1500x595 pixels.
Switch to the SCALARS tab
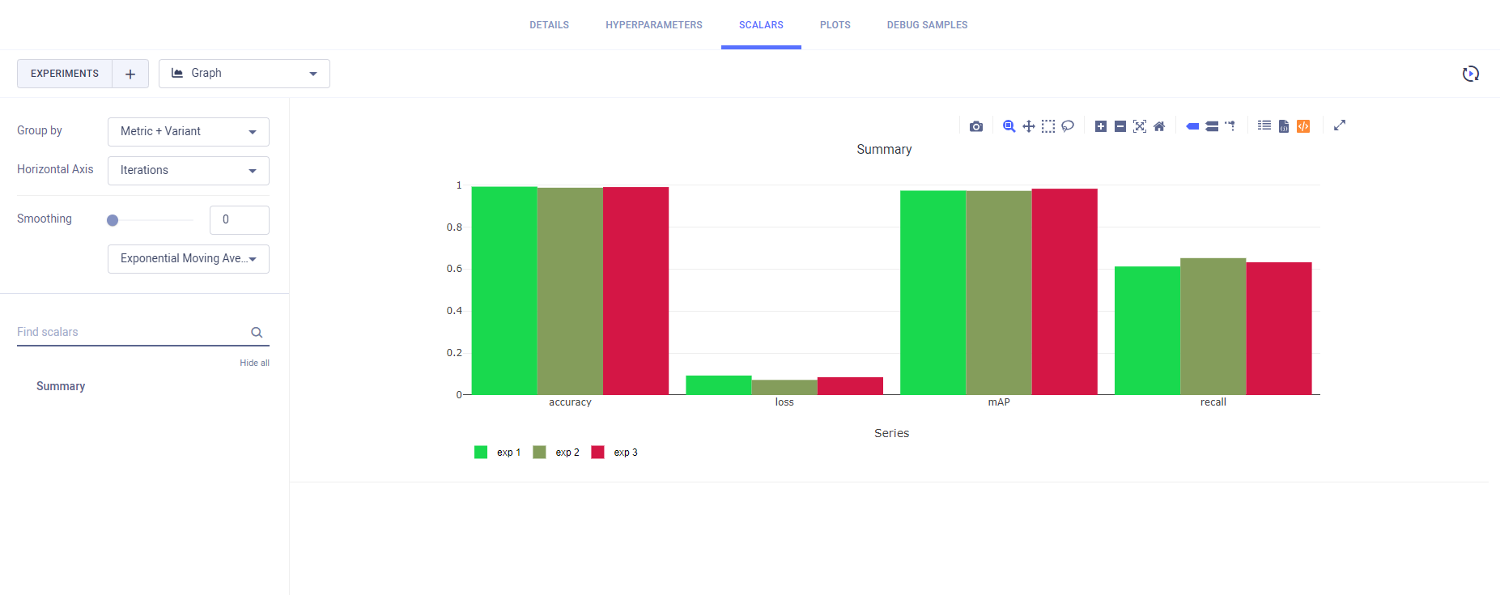coord(761,25)
